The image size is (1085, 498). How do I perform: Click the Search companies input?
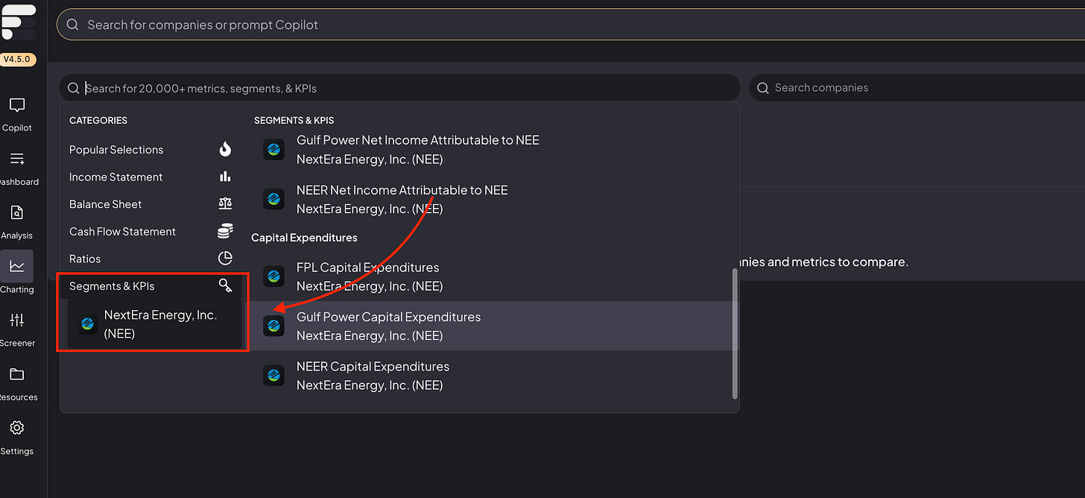pyautogui.click(x=917, y=88)
